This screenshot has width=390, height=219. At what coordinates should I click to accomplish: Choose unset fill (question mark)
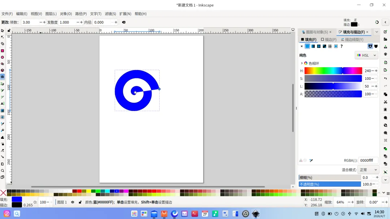342,46
